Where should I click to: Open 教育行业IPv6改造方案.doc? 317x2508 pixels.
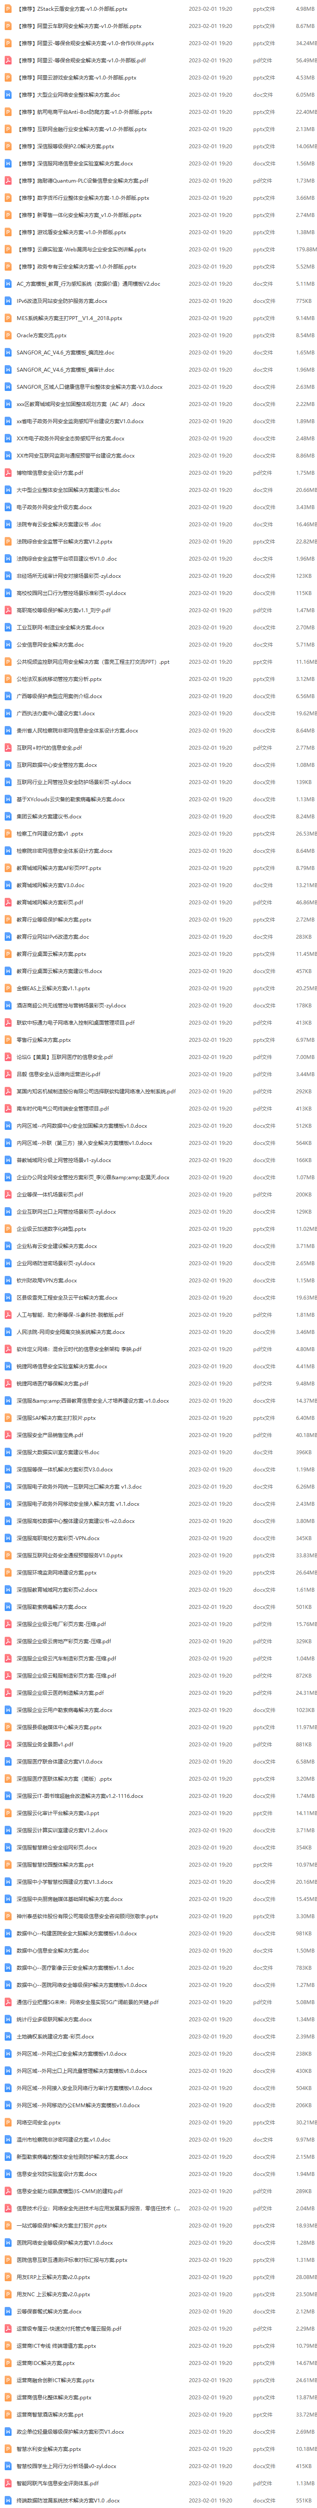[53, 937]
